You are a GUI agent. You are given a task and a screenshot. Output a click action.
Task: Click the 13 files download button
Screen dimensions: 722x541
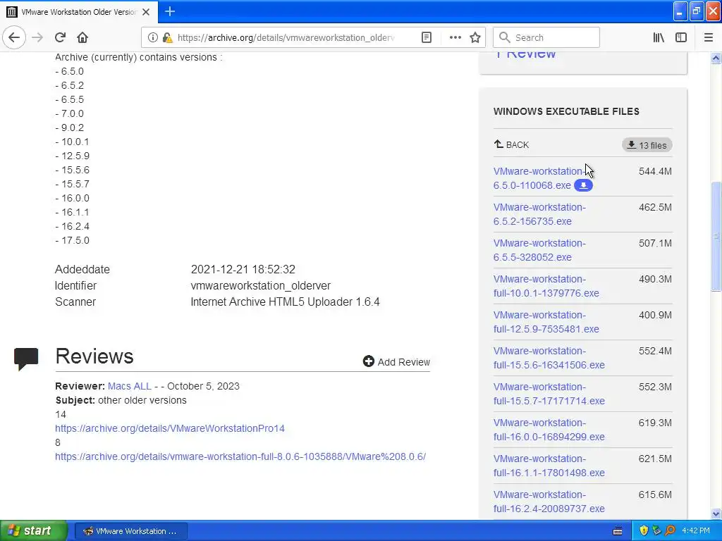pos(647,145)
